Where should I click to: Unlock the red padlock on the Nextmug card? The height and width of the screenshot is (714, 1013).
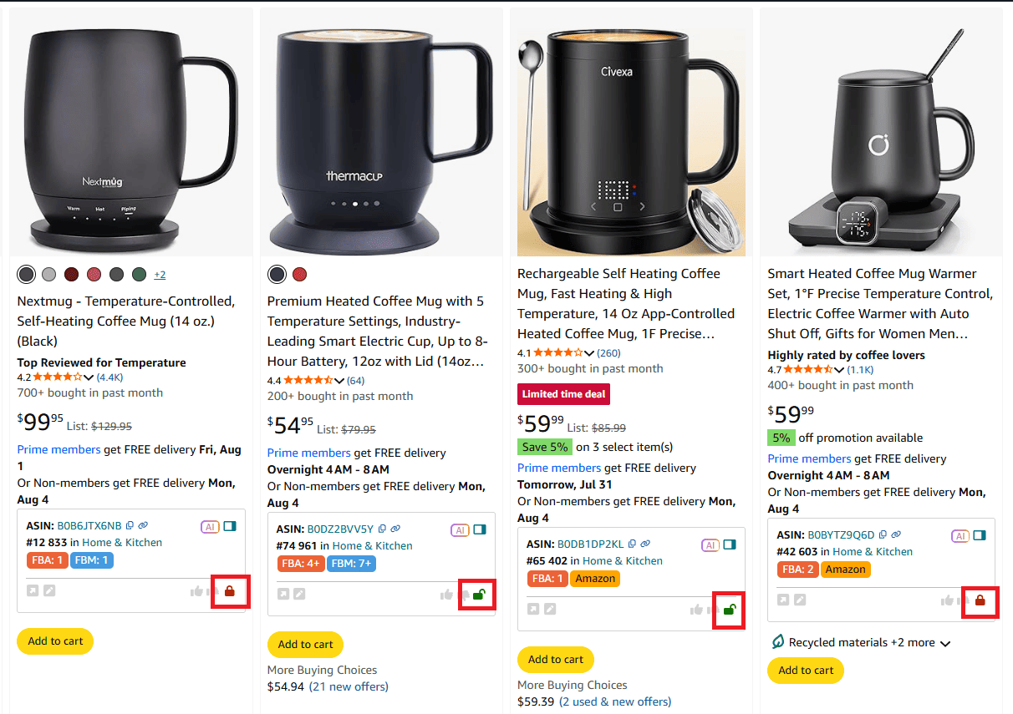pos(230,591)
